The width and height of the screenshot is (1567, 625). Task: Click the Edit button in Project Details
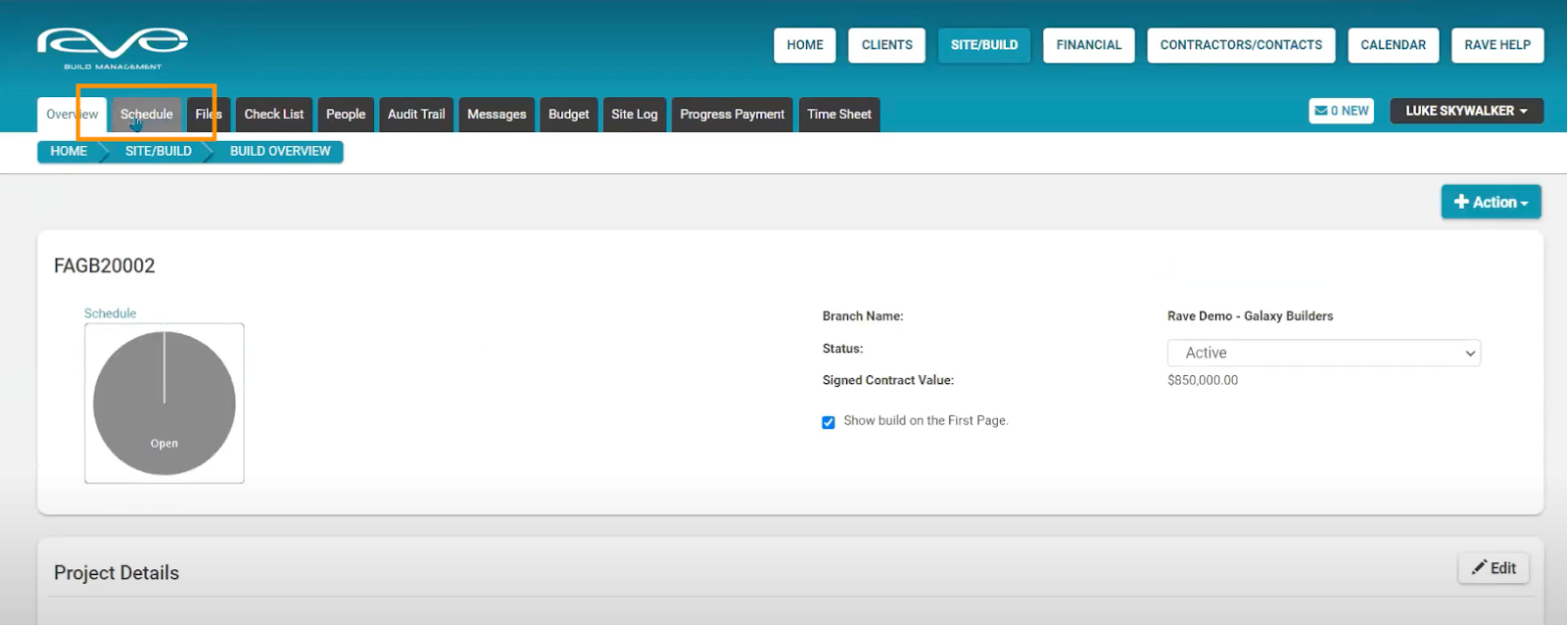[x=1494, y=568]
